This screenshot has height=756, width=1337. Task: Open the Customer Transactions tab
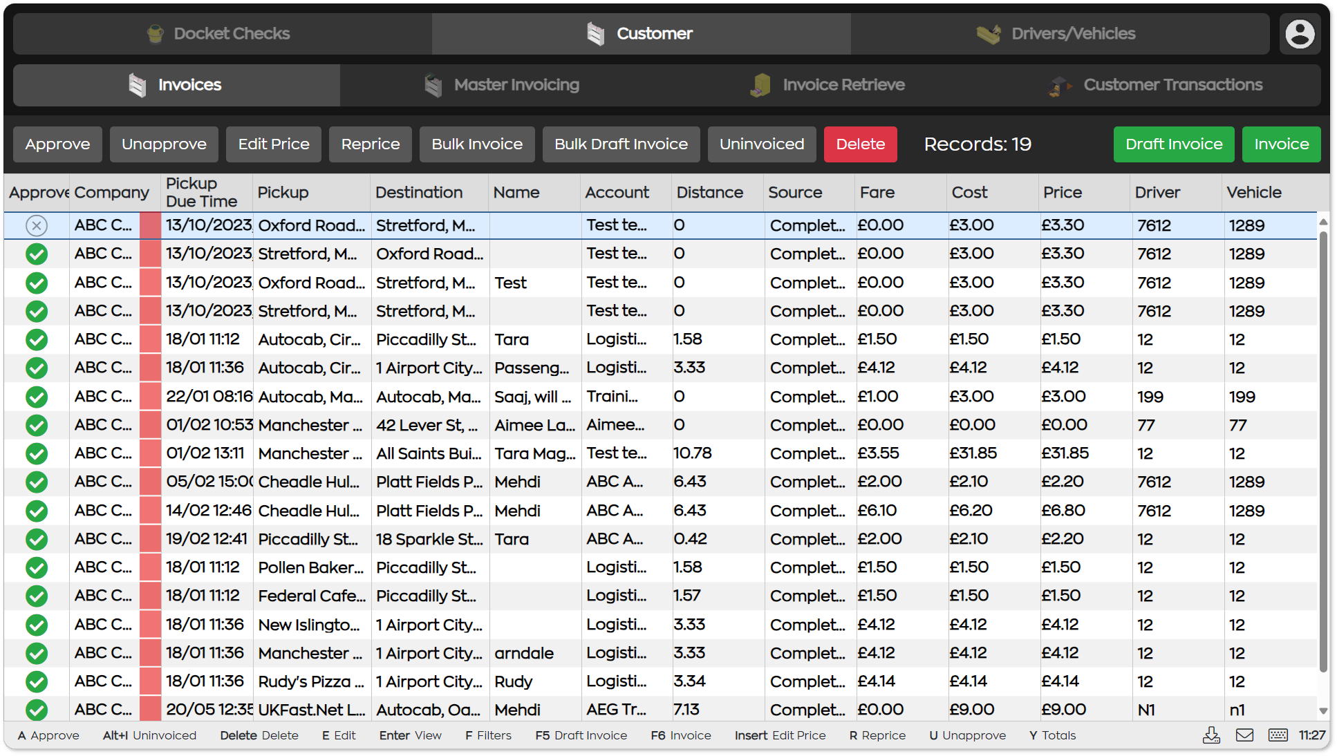coord(1157,85)
